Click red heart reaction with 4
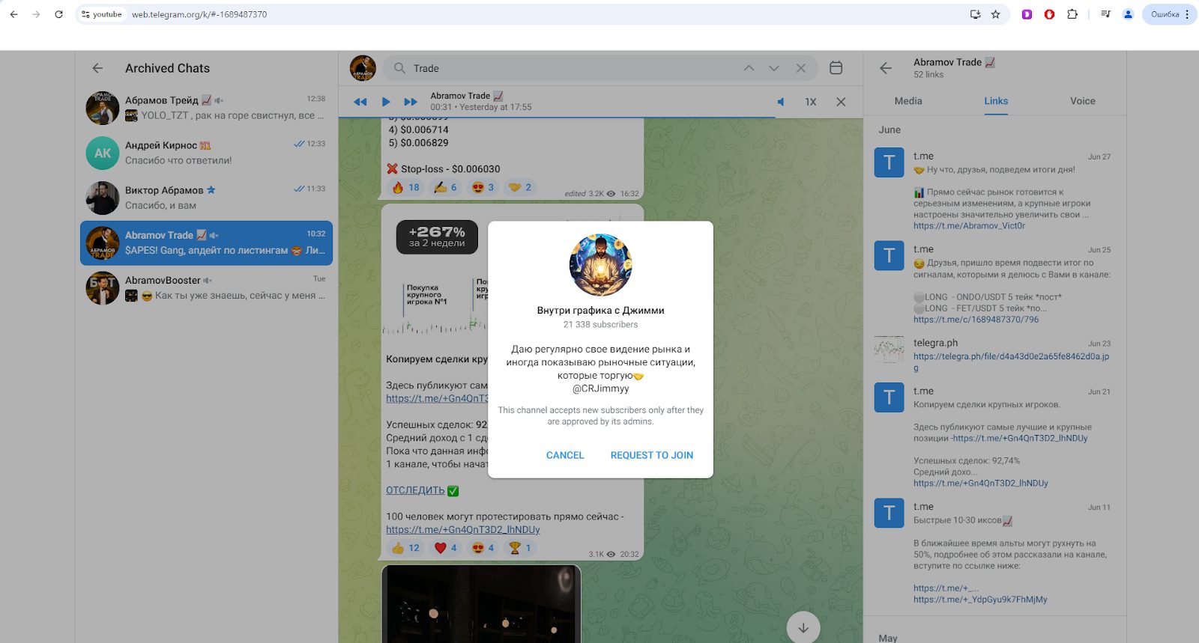 coord(445,548)
